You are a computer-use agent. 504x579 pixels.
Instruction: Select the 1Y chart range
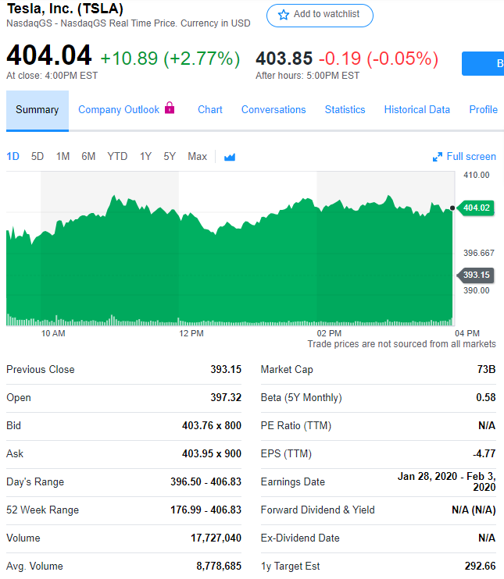pos(145,156)
